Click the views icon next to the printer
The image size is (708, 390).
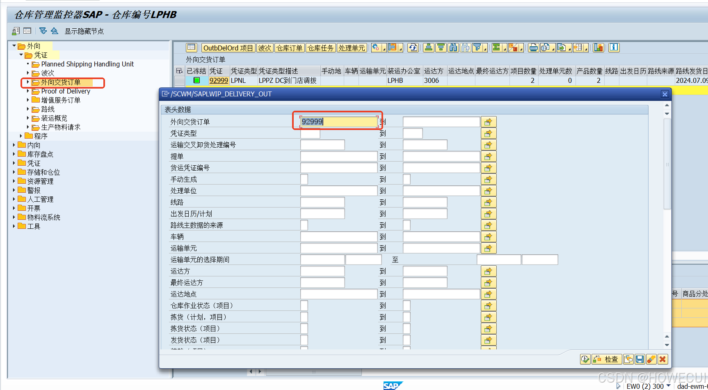545,48
